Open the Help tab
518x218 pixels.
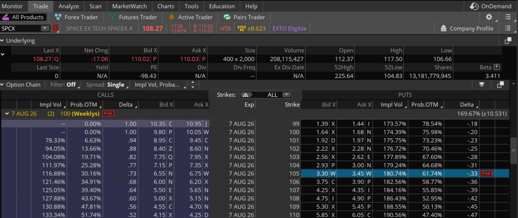point(251,6)
